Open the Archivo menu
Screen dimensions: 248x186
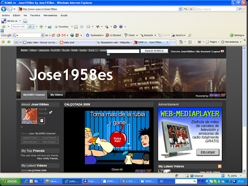coord(6,15)
